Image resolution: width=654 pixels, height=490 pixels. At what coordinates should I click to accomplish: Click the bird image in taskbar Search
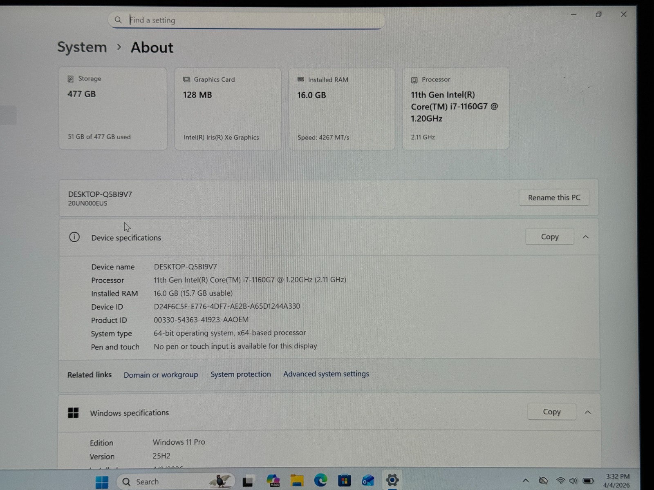[221, 481]
